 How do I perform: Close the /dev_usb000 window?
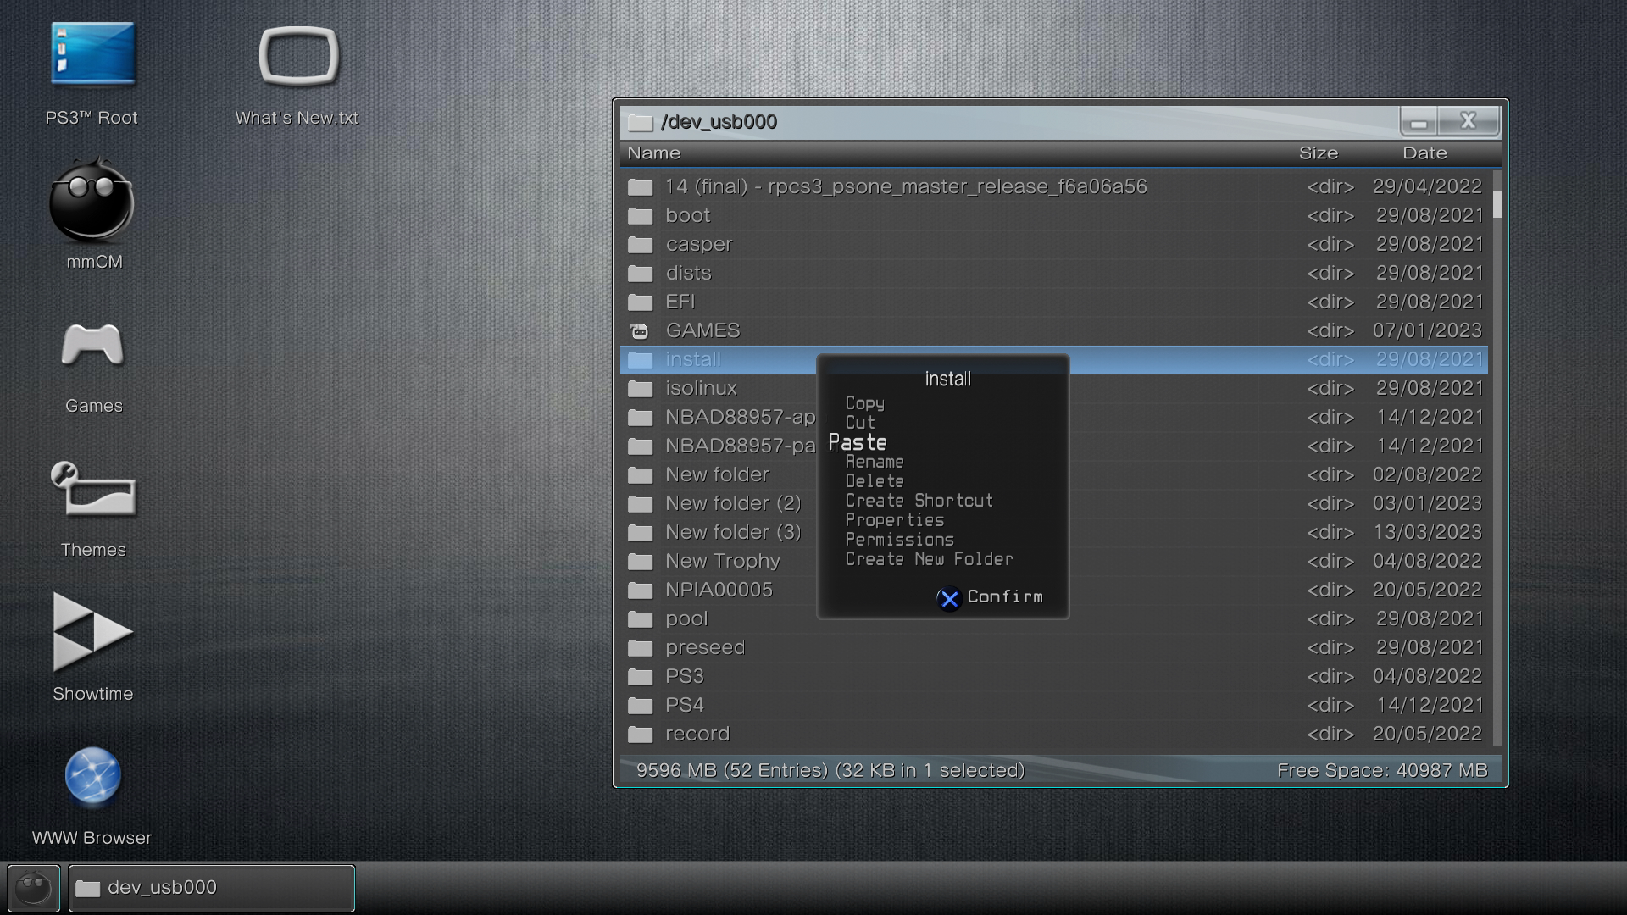[x=1469, y=121]
